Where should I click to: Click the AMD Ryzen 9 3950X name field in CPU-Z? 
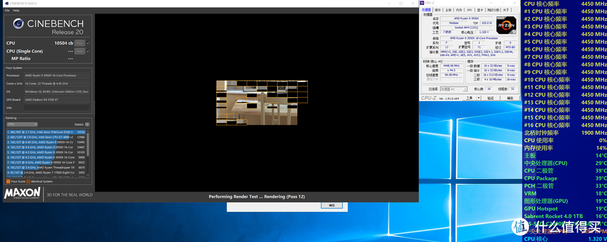point(467,18)
